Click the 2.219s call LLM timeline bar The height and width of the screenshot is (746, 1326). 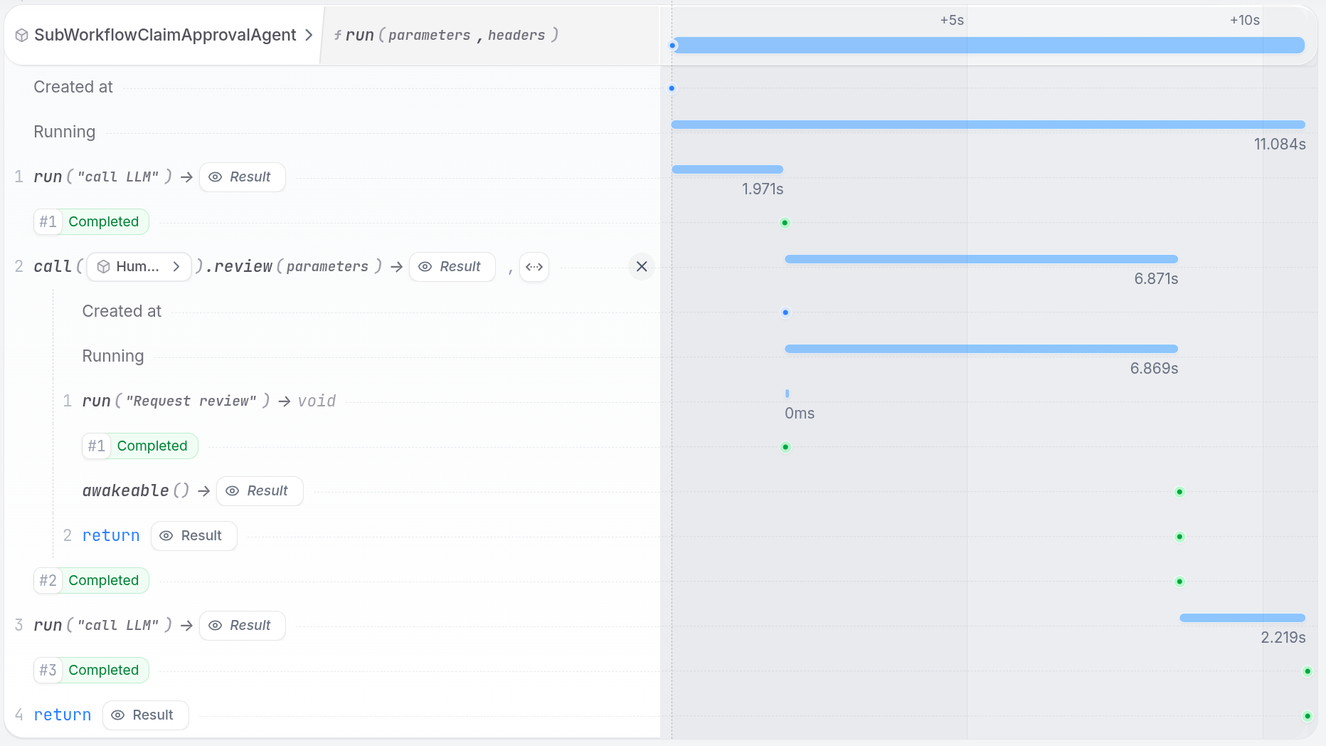tap(1242, 618)
